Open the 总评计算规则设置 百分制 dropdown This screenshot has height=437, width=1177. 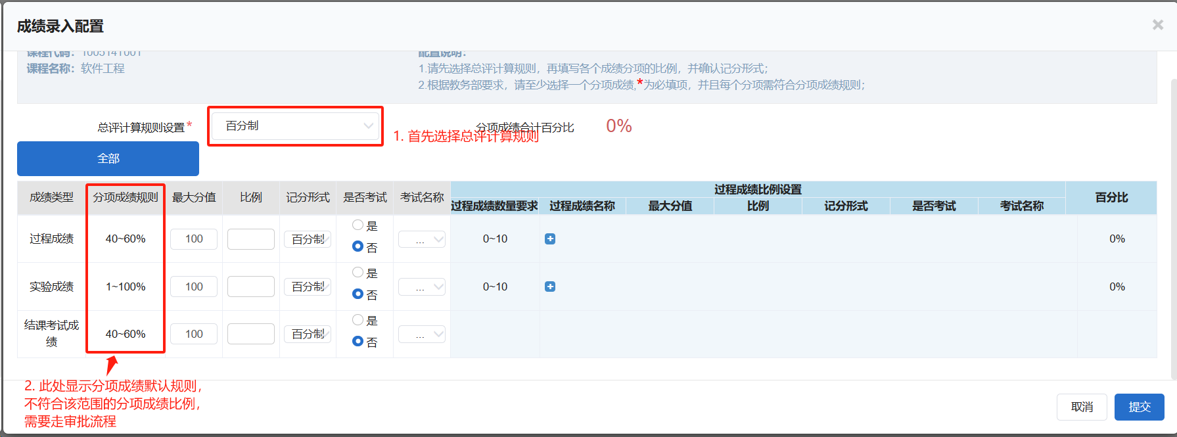pyautogui.click(x=296, y=126)
